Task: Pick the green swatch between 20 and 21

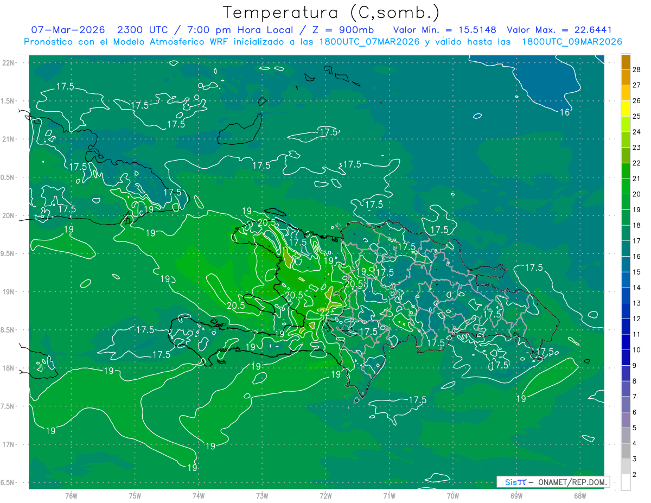Action: [x=626, y=187]
